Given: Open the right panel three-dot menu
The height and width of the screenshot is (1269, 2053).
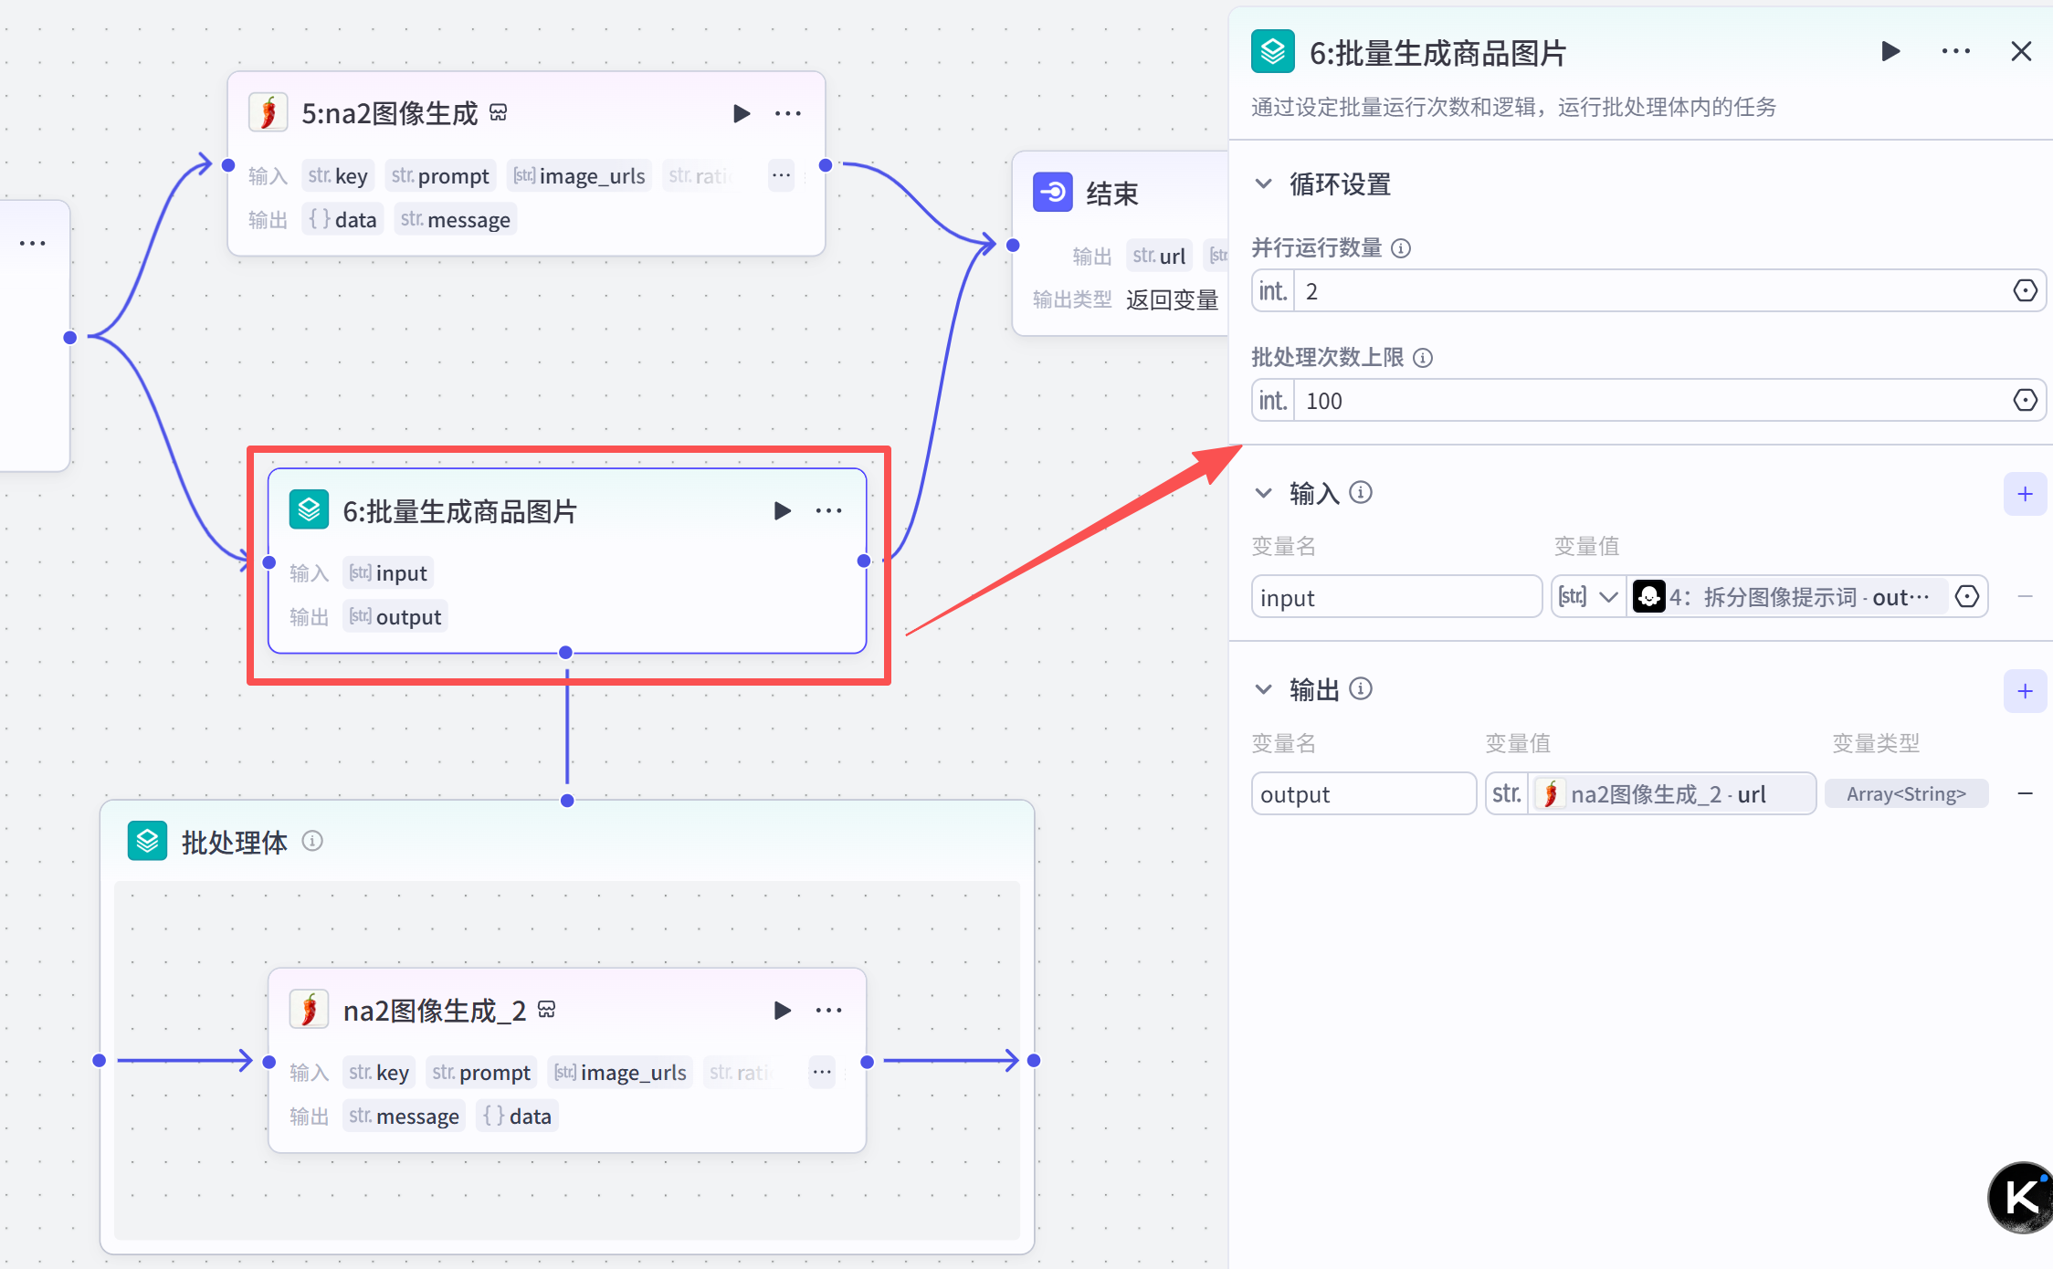Looking at the screenshot, I should point(1955,52).
